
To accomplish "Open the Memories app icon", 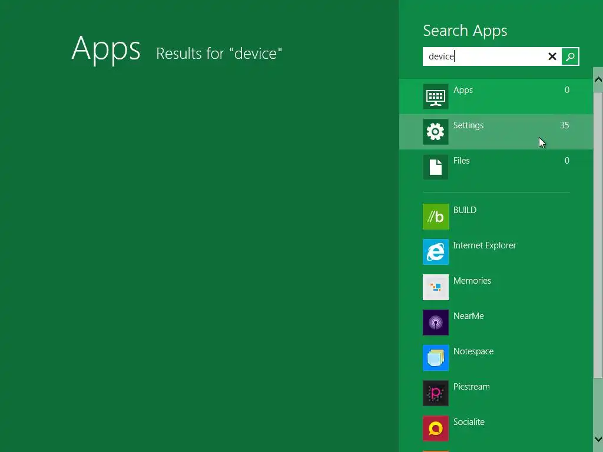I will pyautogui.click(x=435, y=287).
